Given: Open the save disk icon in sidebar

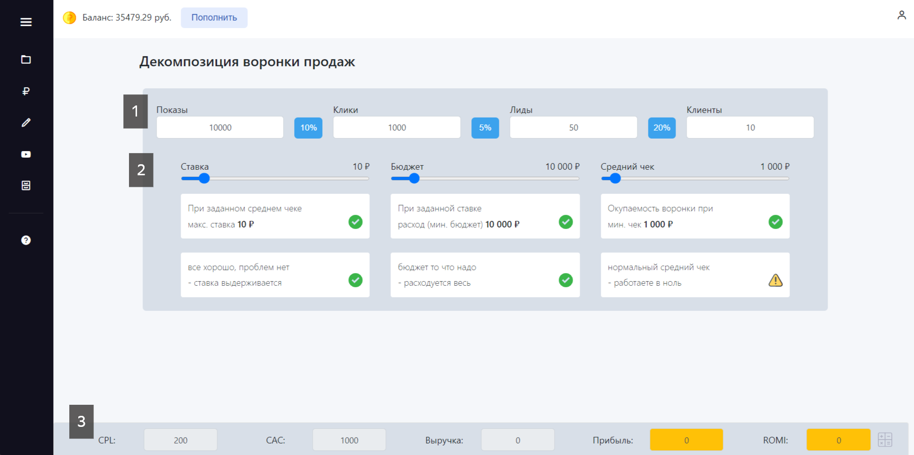Looking at the screenshot, I should [x=26, y=185].
